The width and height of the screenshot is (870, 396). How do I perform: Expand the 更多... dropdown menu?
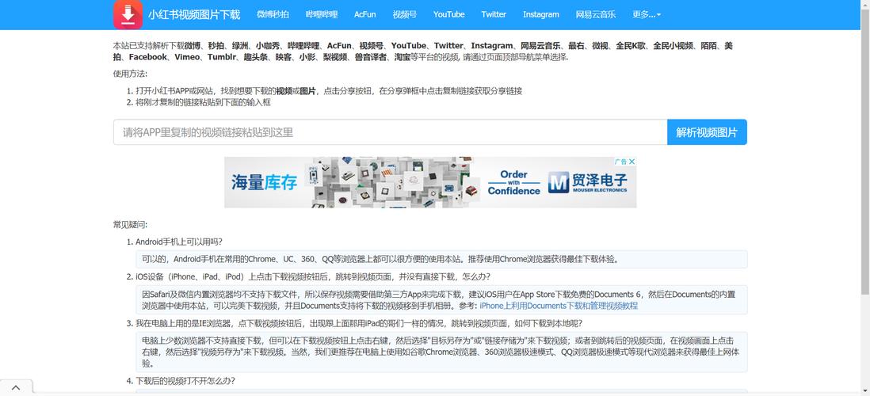click(647, 14)
